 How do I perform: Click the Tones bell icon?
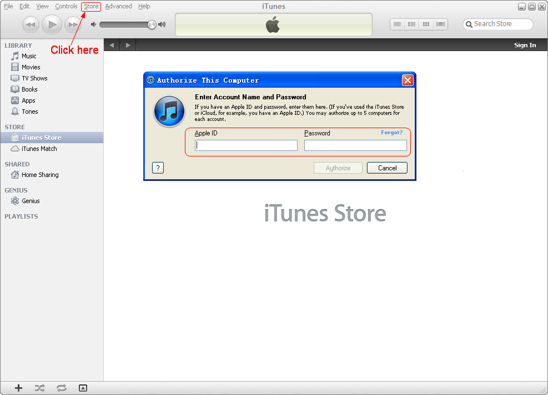click(15, 112)
